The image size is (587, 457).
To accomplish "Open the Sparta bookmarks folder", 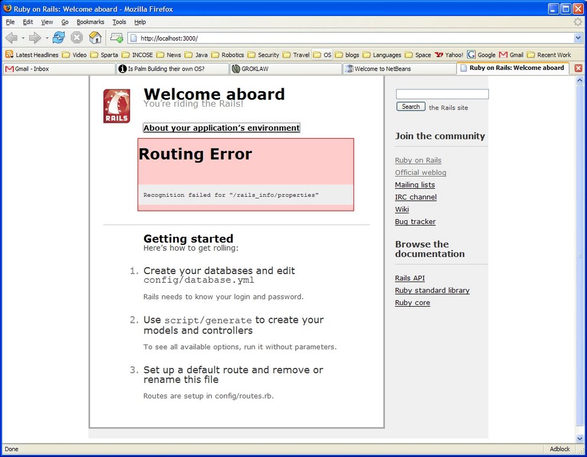I will click(104, 54).
